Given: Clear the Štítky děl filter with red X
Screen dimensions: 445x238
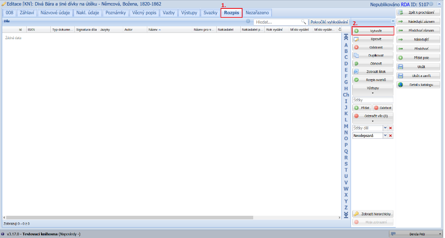Looking at the screenshot, I should coord(391,128).
